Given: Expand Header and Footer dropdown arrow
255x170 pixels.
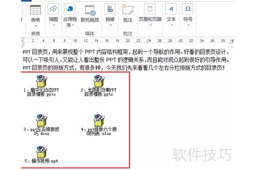Looking at the screenshot, I should 150,25.
